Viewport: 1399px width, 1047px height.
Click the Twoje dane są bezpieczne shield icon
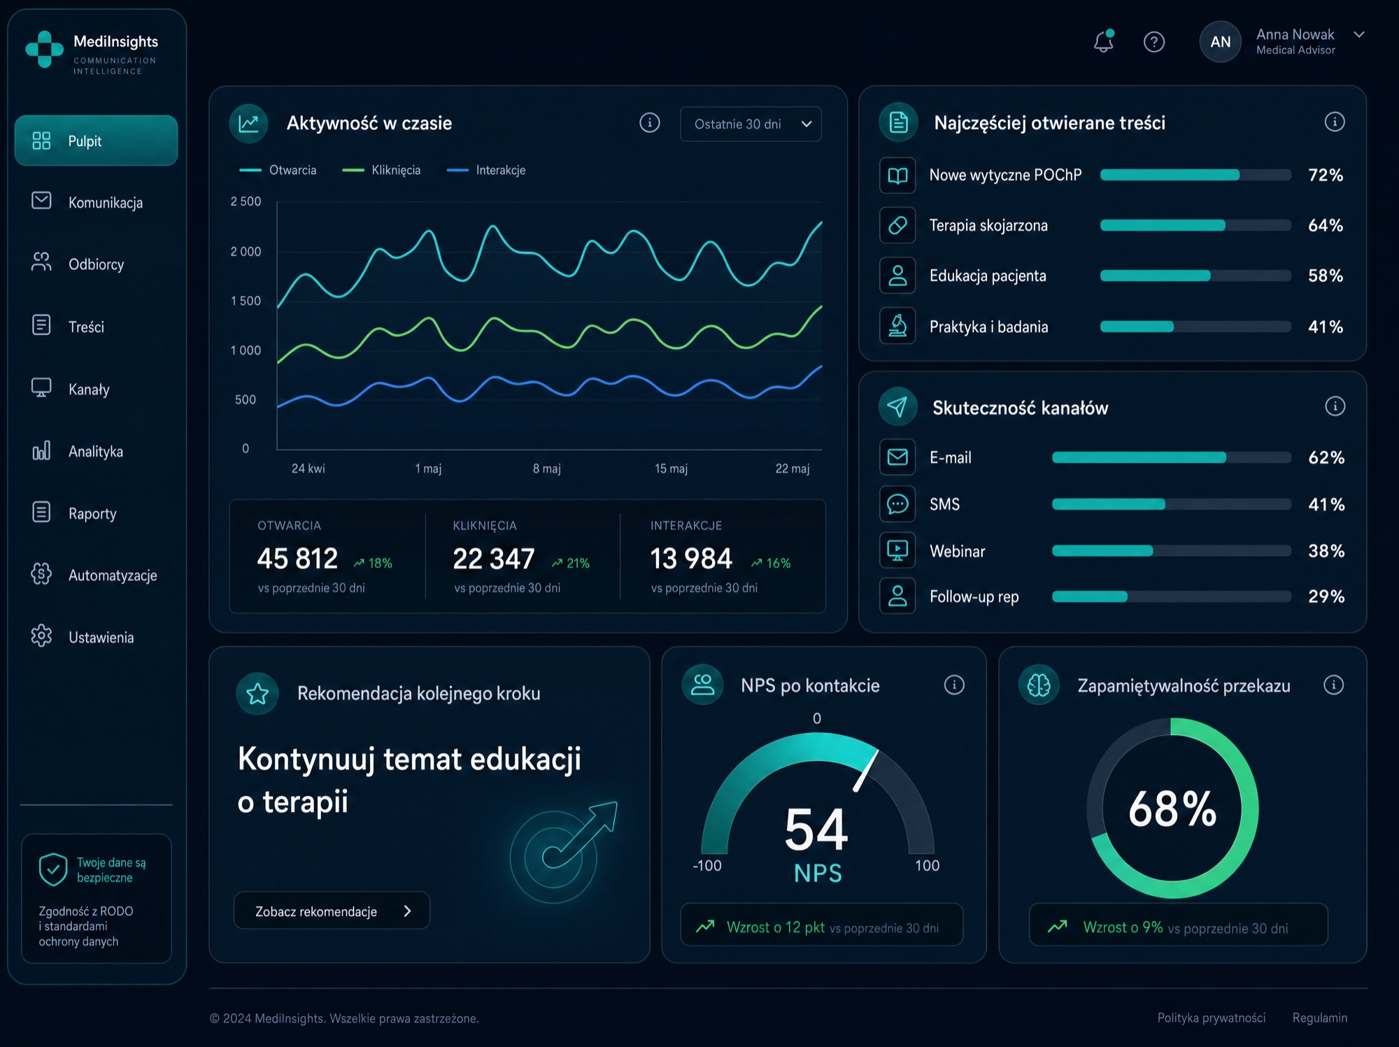click(x=52, y=869)
